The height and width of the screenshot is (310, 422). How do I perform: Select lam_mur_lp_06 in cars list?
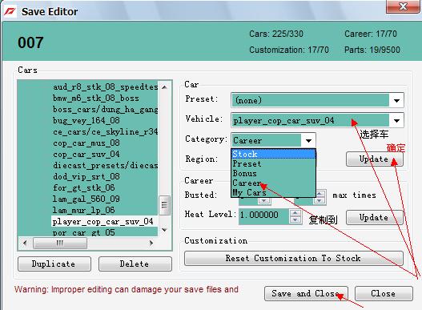click(x=84, y=211)
